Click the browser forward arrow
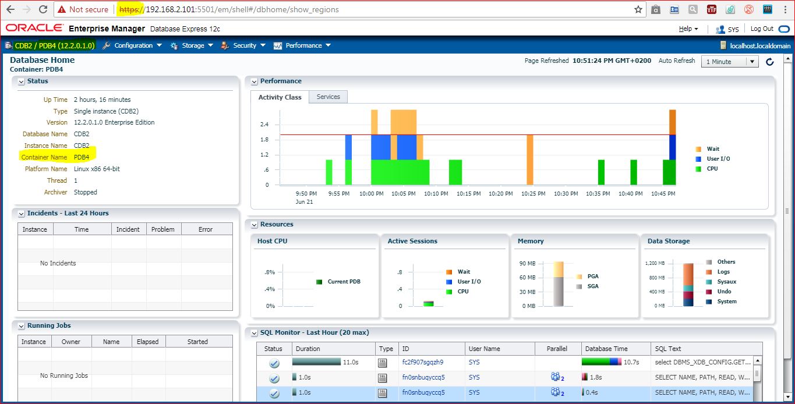The height and width of the screenshot is (404, 795). click(26, 9)
